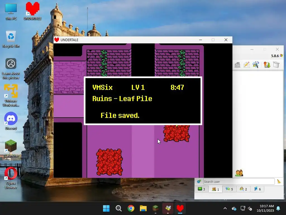This screenshot has height=215, width=286.
Task: Click the trash bin toolbar icon
Action: 276,65
